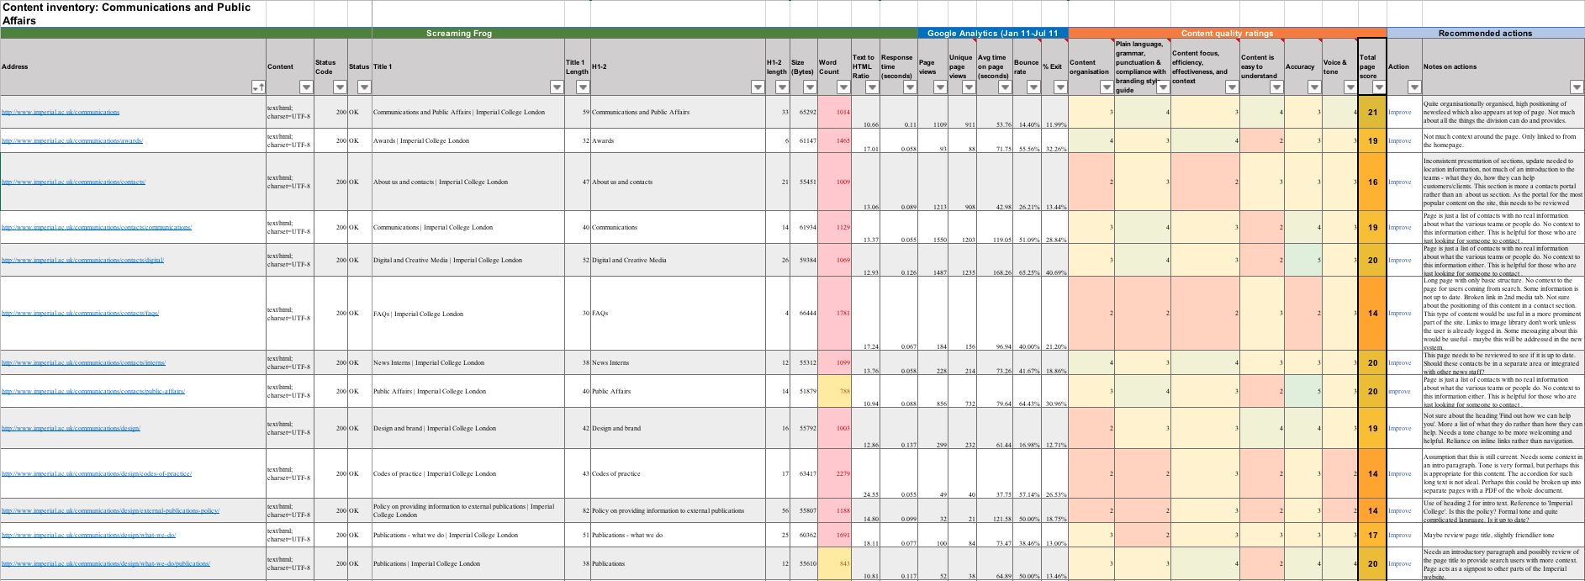Image resolution: width=1585 pixels, height=581 pixels.
Task: Open the communications/contacts/faqs/ URL link
Action: [x=80, y=314]
